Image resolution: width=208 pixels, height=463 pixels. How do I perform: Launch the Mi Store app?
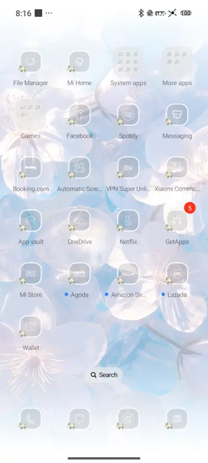click(31, 273)
